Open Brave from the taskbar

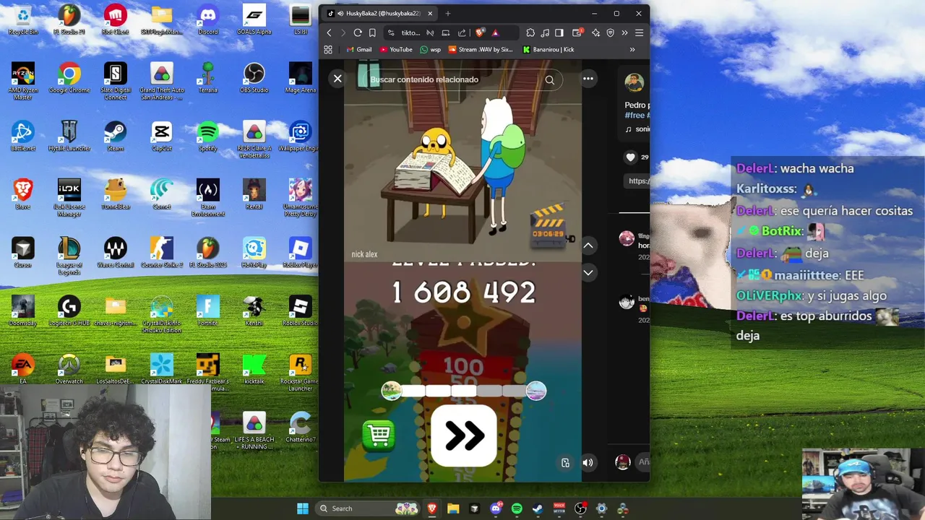[432, 508]
